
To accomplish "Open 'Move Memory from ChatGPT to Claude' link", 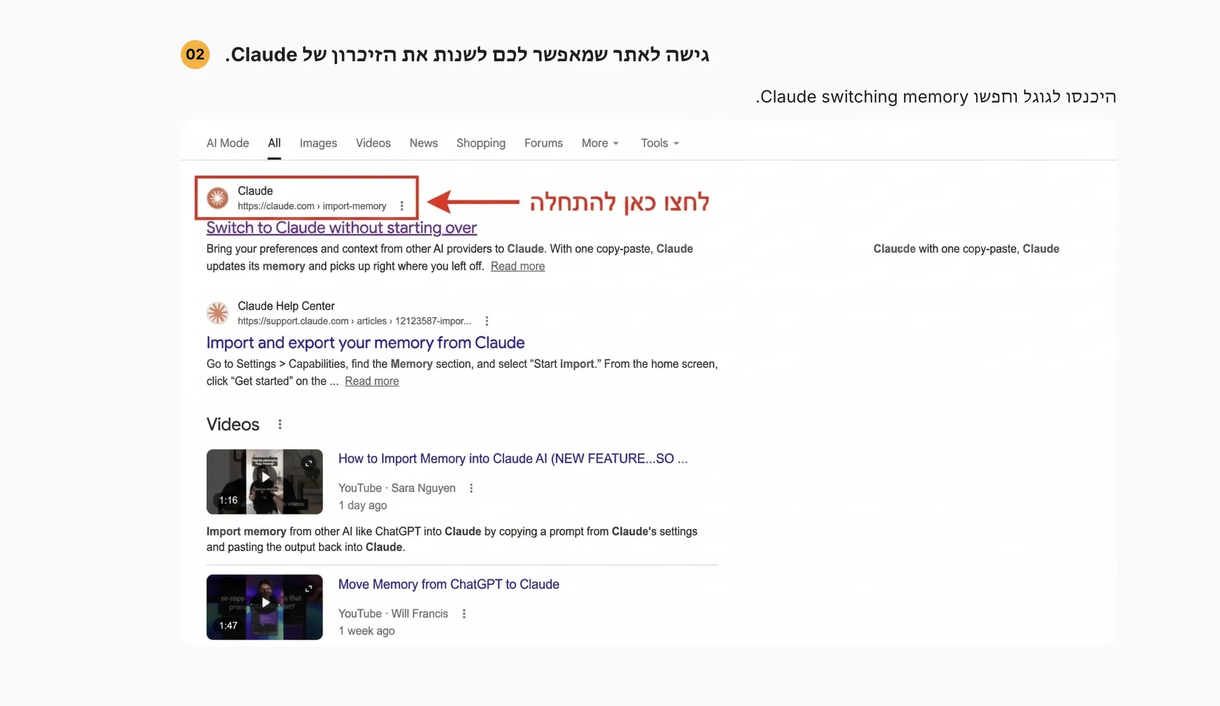I will pos(449,584).
